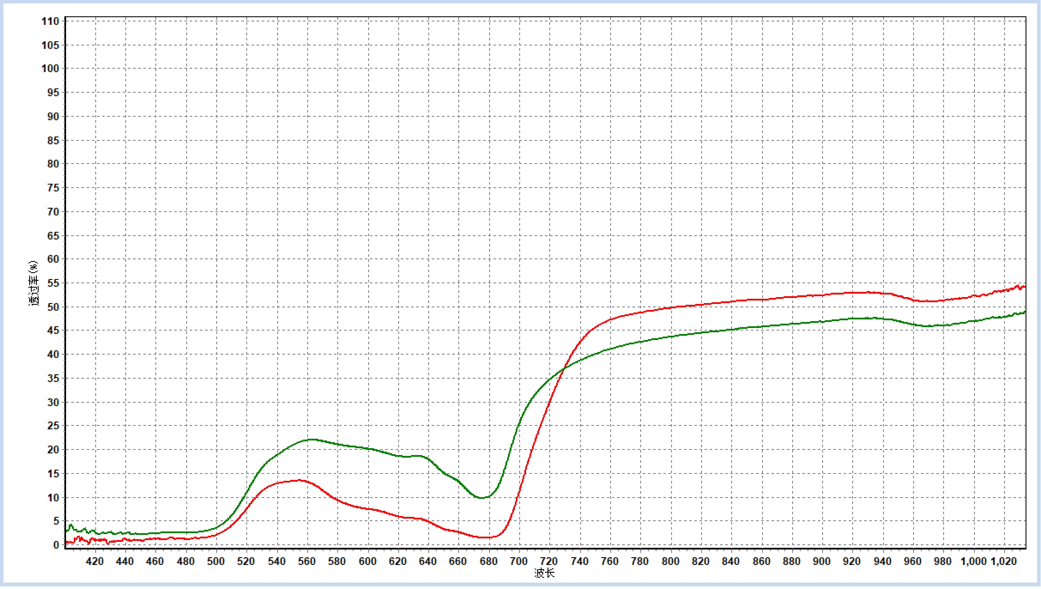Viewport: 1041px width, 589px height.
Task: Click the 50 y-axis tick label
Action: tap(53, 307)
